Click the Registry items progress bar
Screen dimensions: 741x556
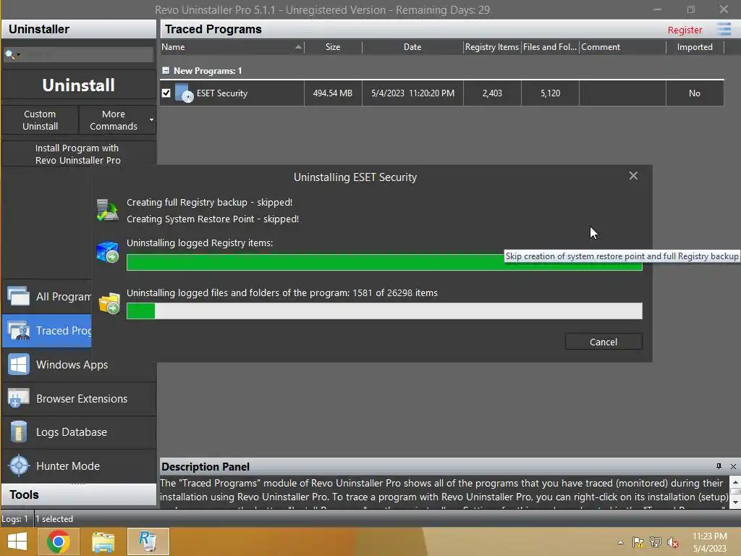(384, 262)
